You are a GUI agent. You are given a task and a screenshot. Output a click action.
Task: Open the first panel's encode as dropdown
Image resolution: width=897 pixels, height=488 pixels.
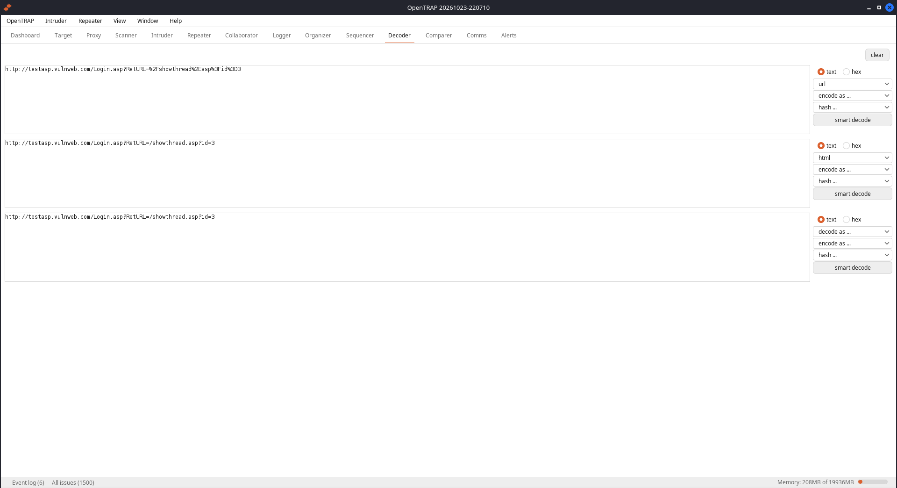(852, 96)
